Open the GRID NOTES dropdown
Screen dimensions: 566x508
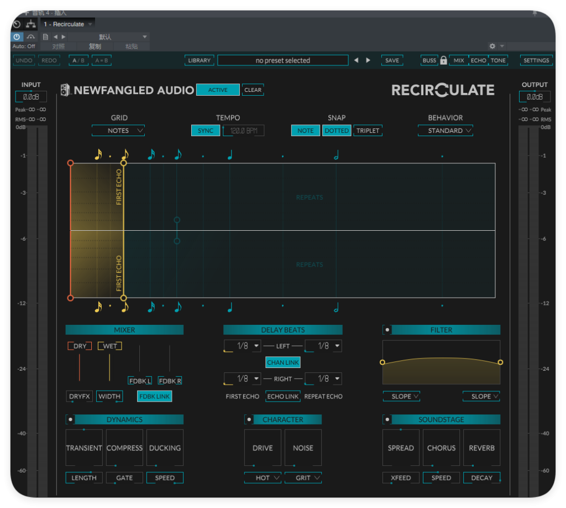point(118,131)
